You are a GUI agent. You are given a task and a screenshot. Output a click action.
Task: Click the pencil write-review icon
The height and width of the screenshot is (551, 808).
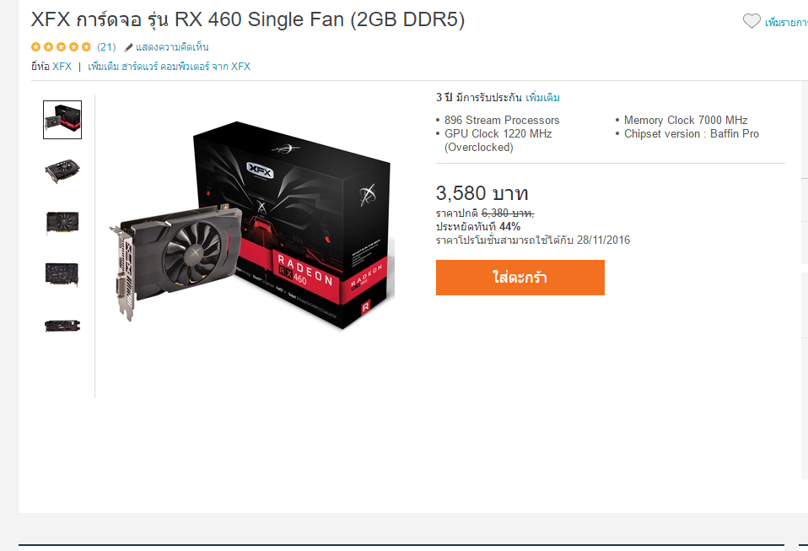click(129, 47)
